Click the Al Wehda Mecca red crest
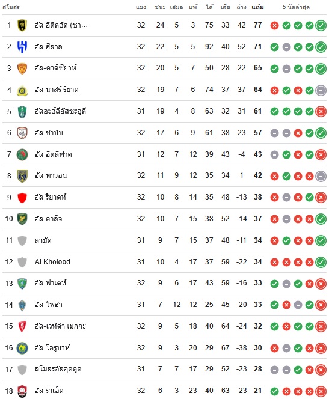332x399 pixels. coord(22,327)
